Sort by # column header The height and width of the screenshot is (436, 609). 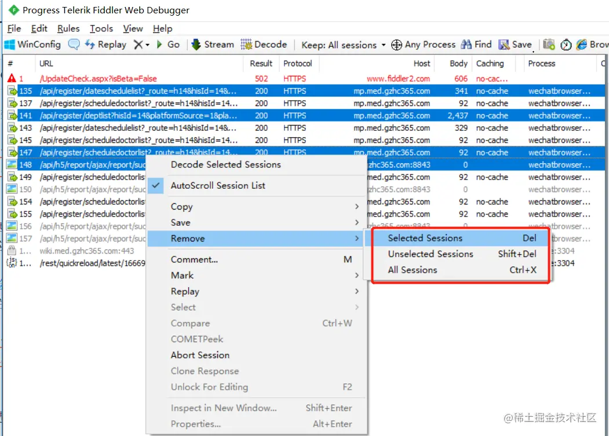coord(20,63)
